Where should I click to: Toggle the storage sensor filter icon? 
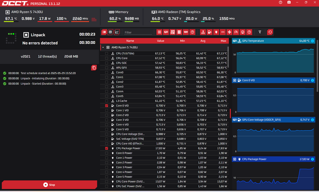(179, 32)
